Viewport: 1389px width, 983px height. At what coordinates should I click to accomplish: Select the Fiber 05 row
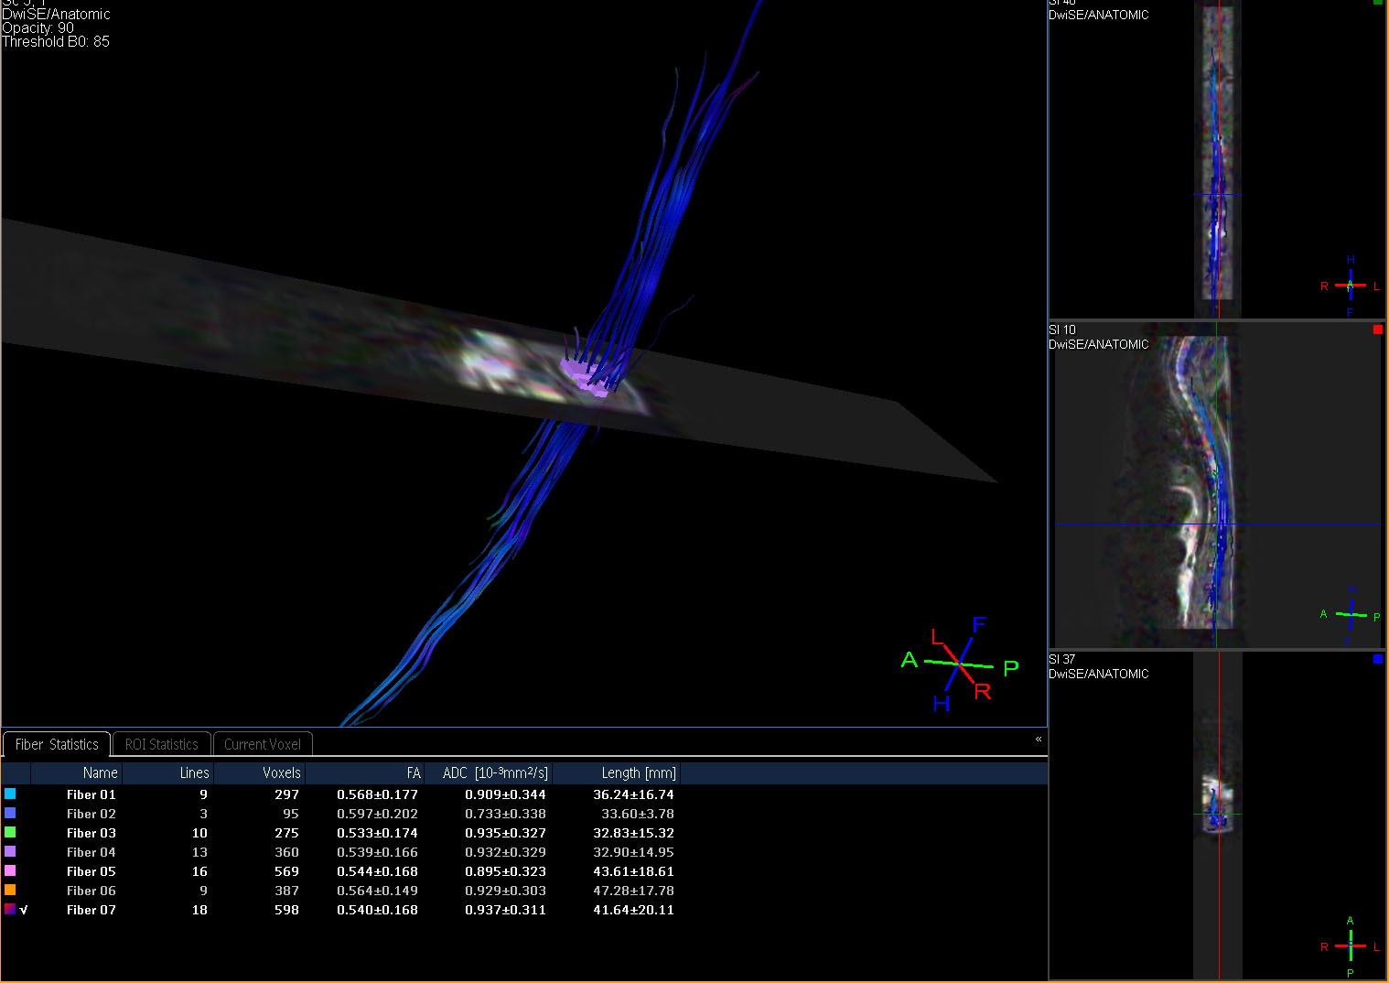pos(92,871)
